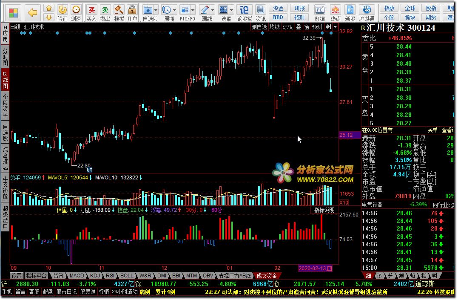Toggle the 均线 moving average display

(275, 27)
